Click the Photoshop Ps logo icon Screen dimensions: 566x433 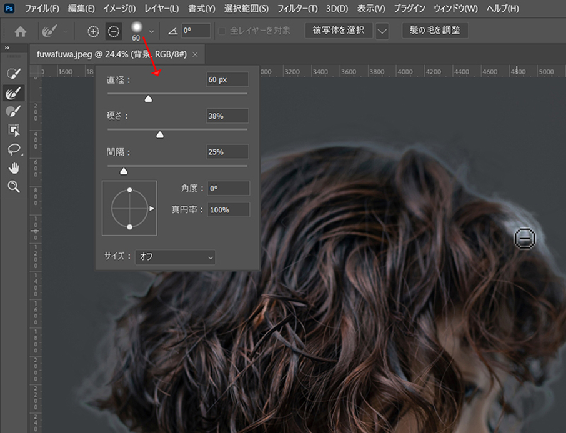(9, 8)
